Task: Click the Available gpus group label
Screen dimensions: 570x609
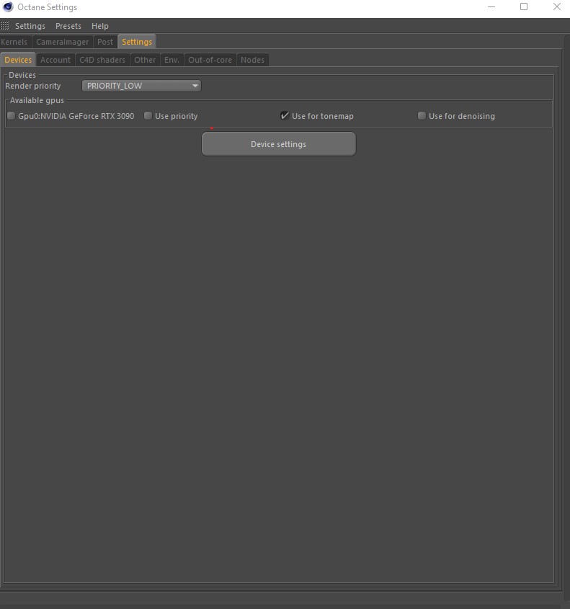Action: pyautogui.click(x=37, y=100)
